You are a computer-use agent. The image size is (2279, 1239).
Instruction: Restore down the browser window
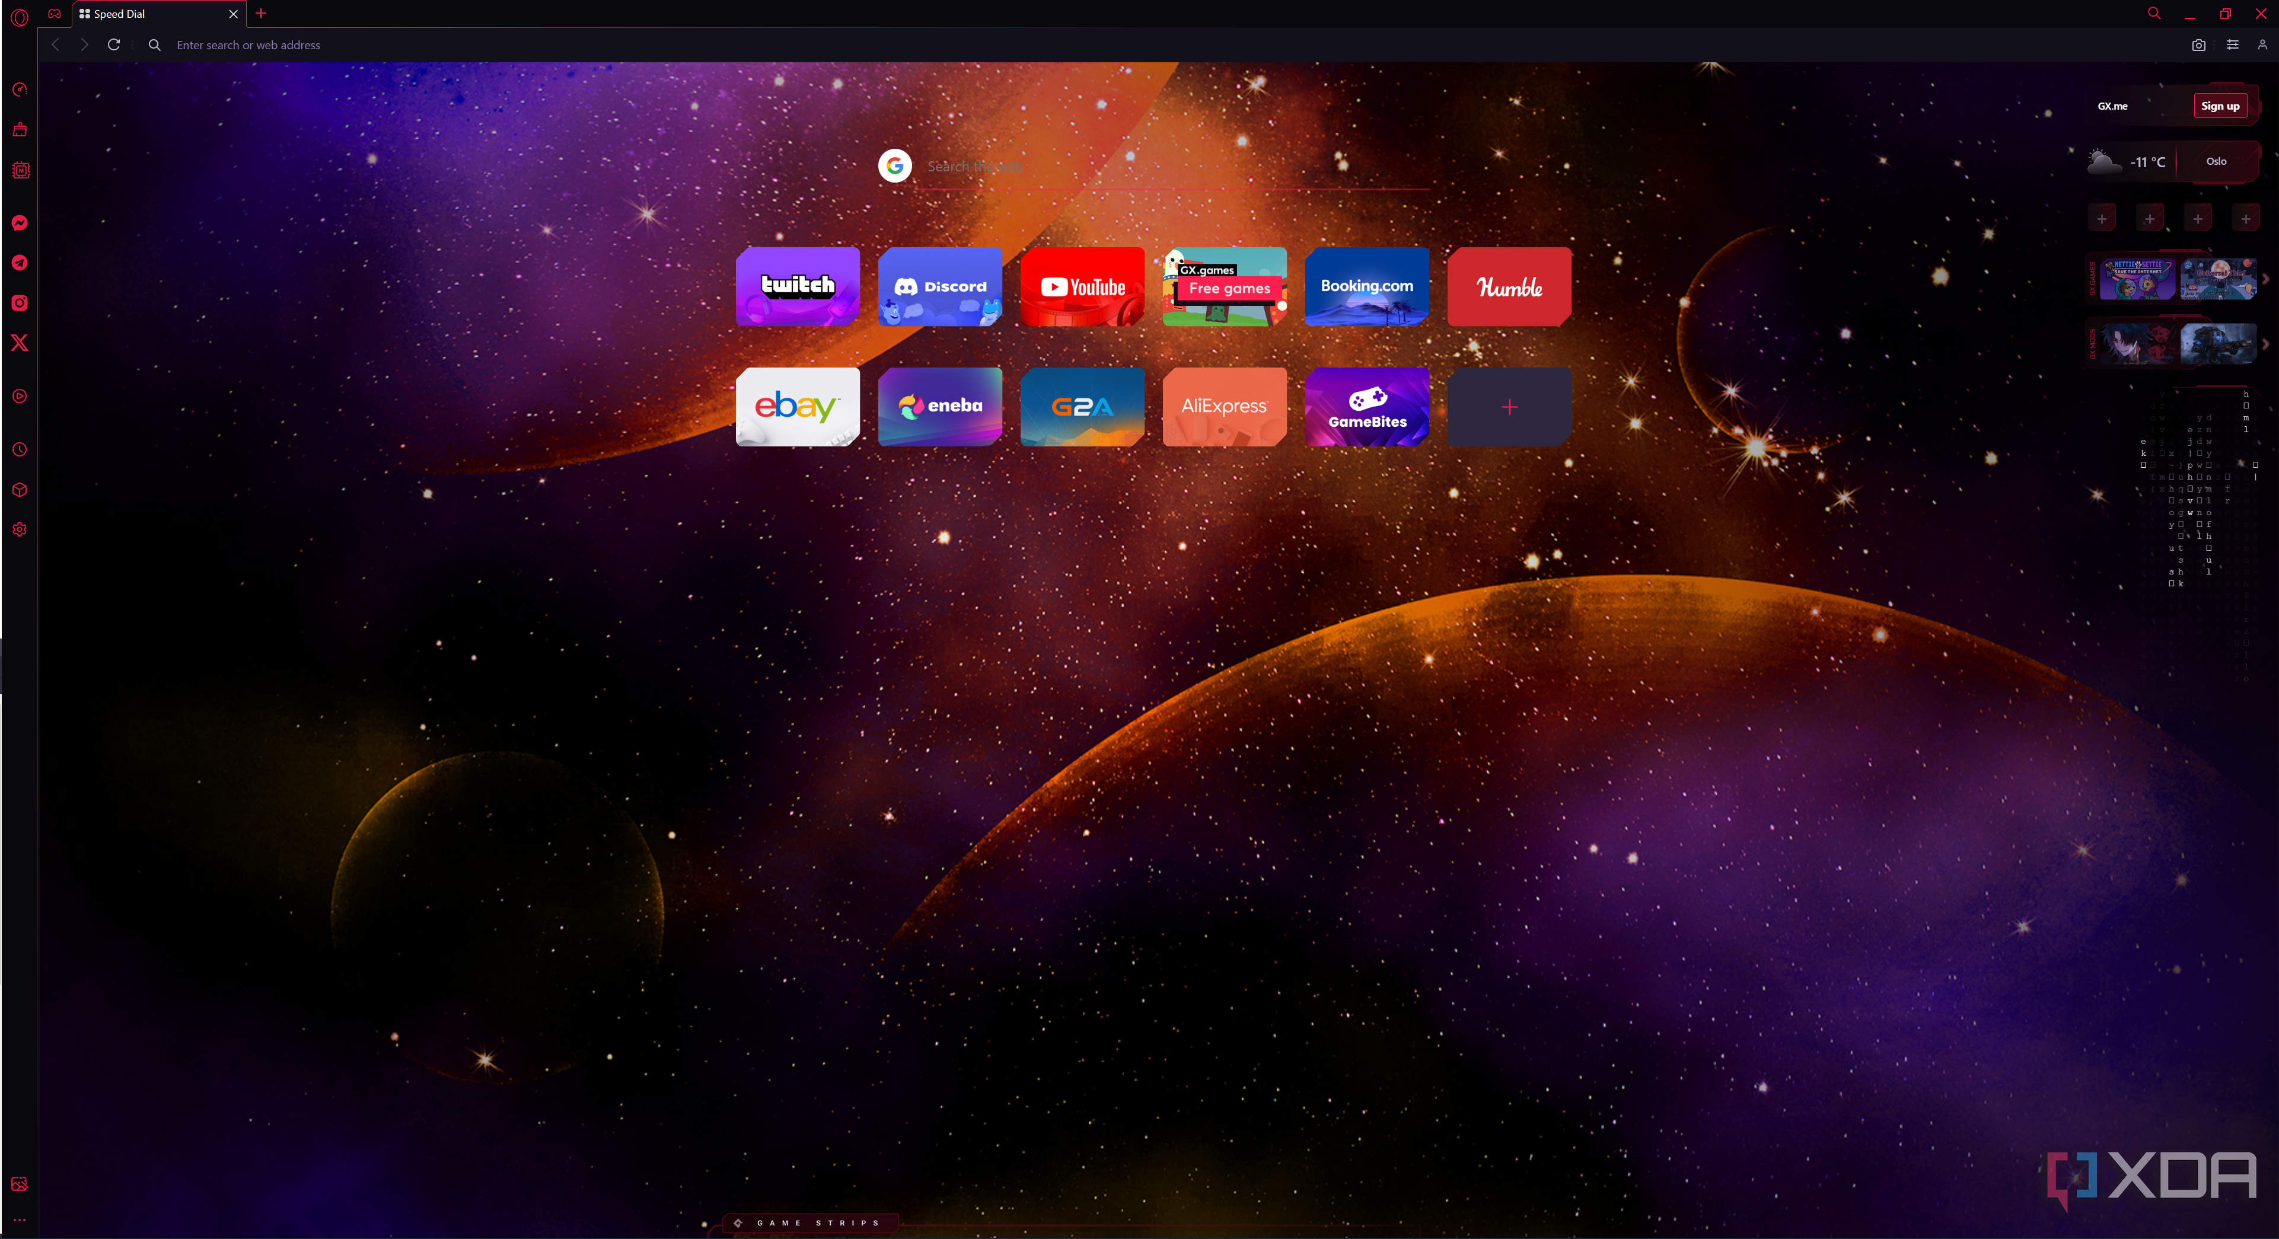point(2225,13)
